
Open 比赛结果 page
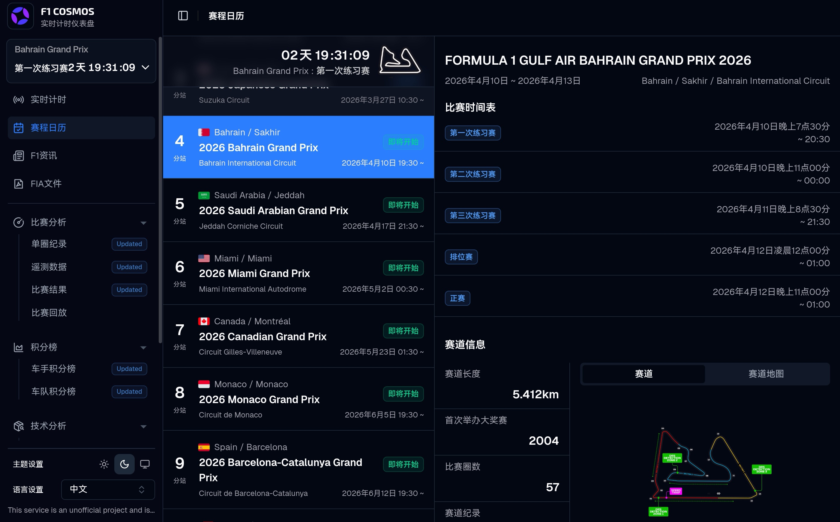[x=49, y=290]
